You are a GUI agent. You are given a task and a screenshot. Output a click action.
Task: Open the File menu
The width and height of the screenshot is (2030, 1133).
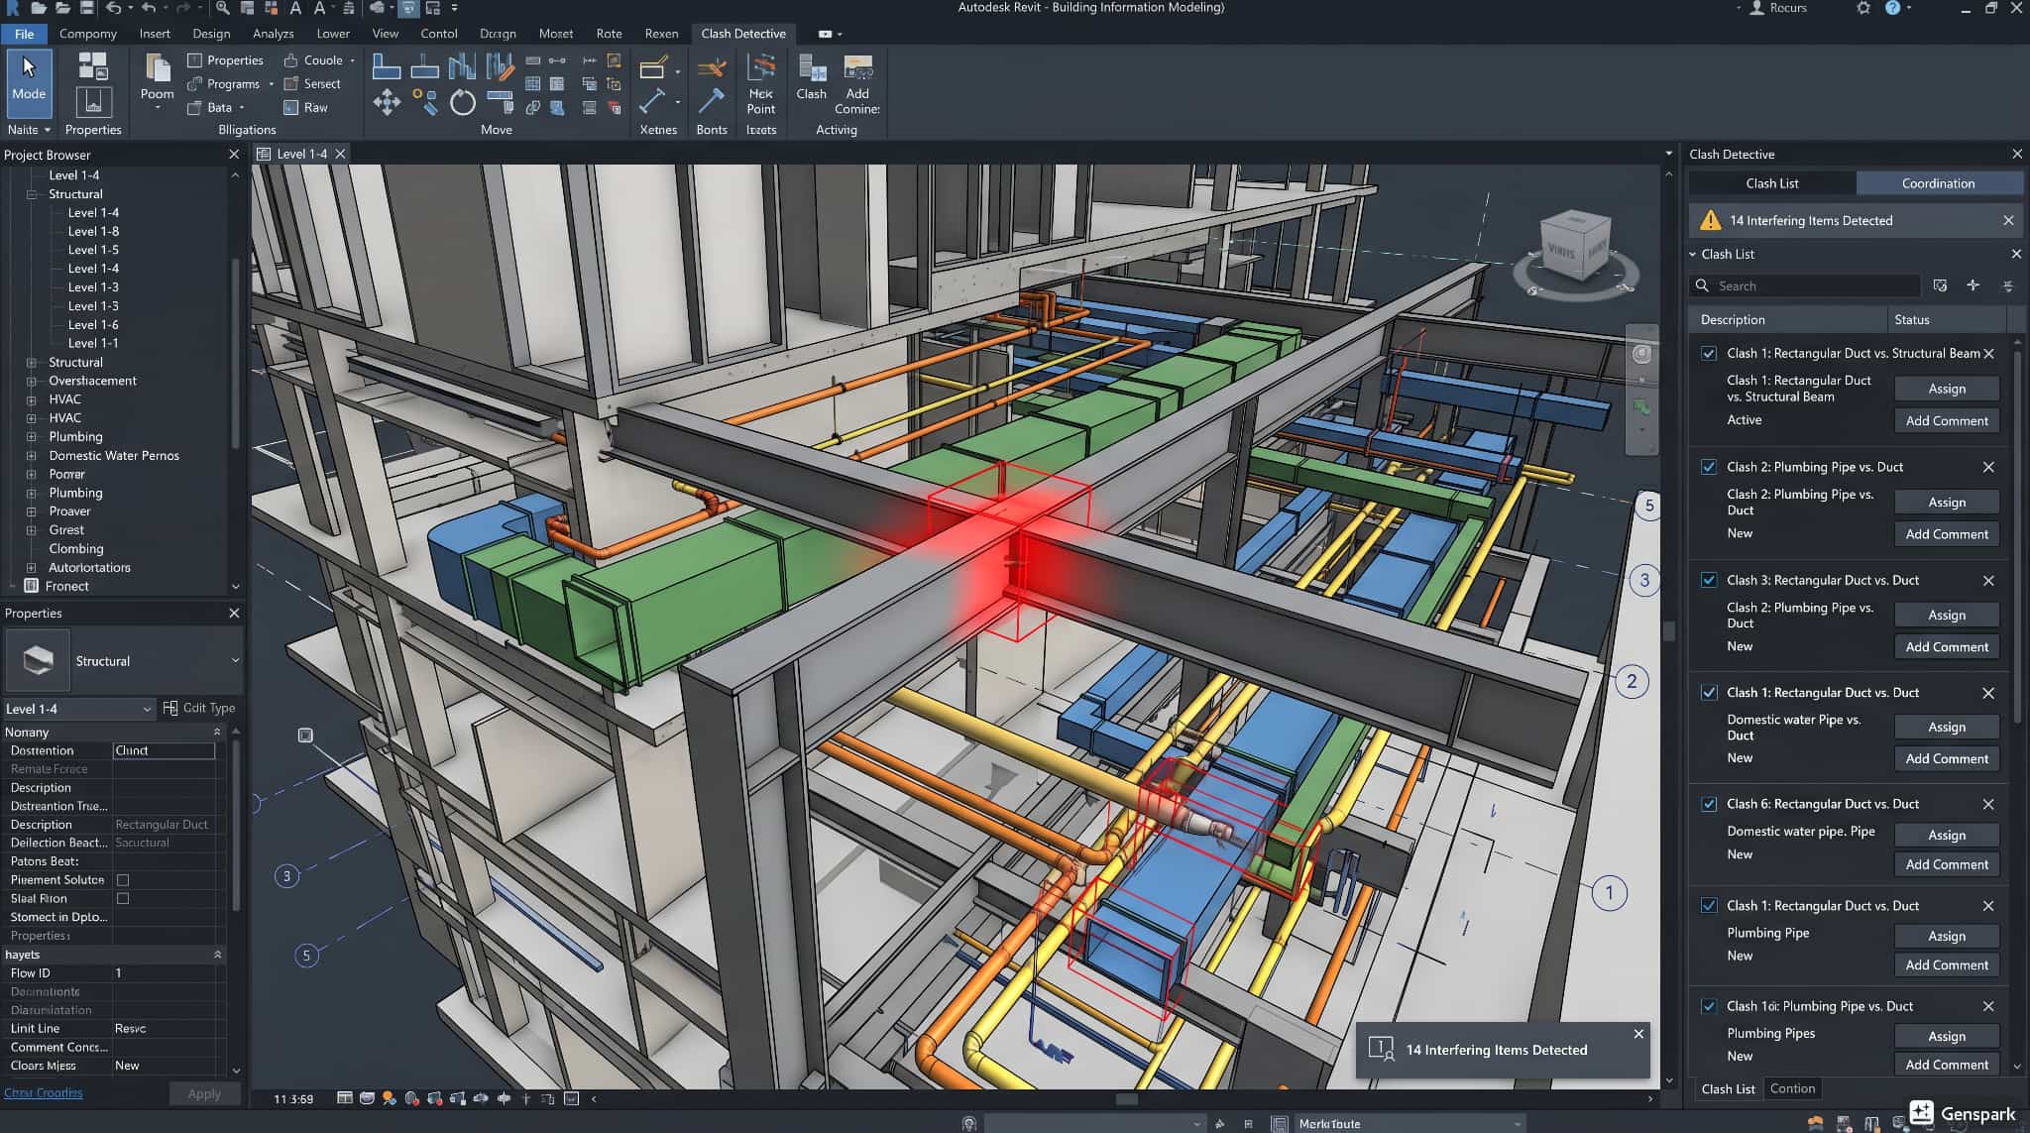pyautogui.click(x=24, y=34)
